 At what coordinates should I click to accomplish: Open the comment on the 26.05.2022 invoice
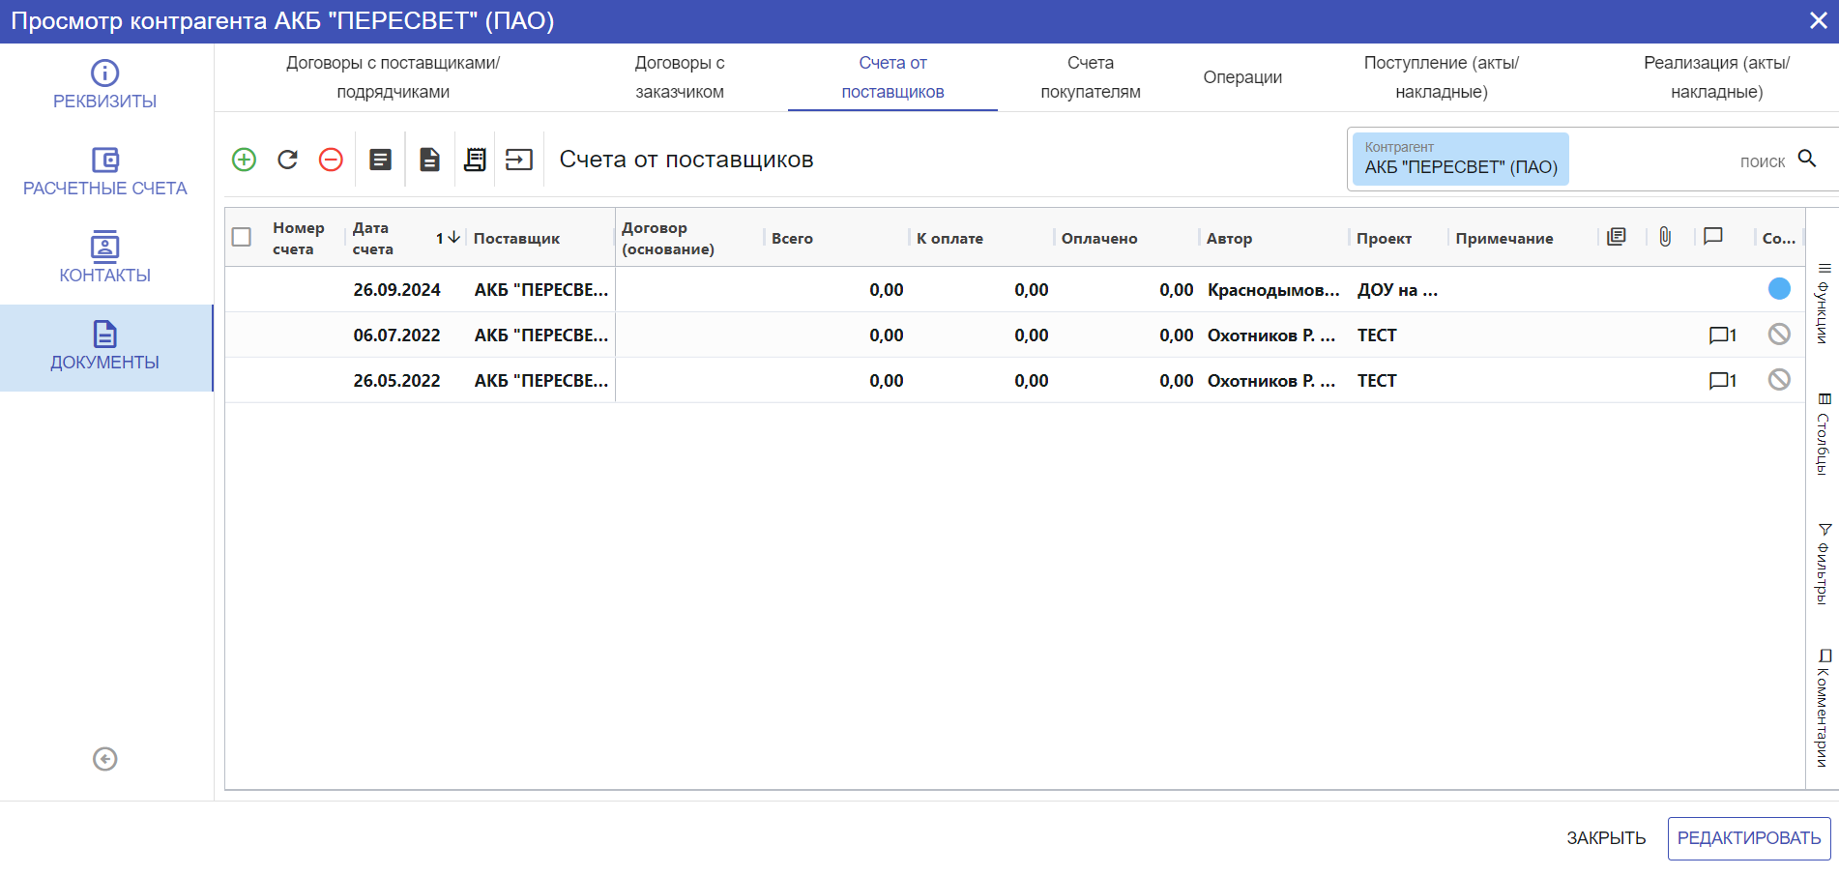pyautogui.click(x=1723, y=381)
